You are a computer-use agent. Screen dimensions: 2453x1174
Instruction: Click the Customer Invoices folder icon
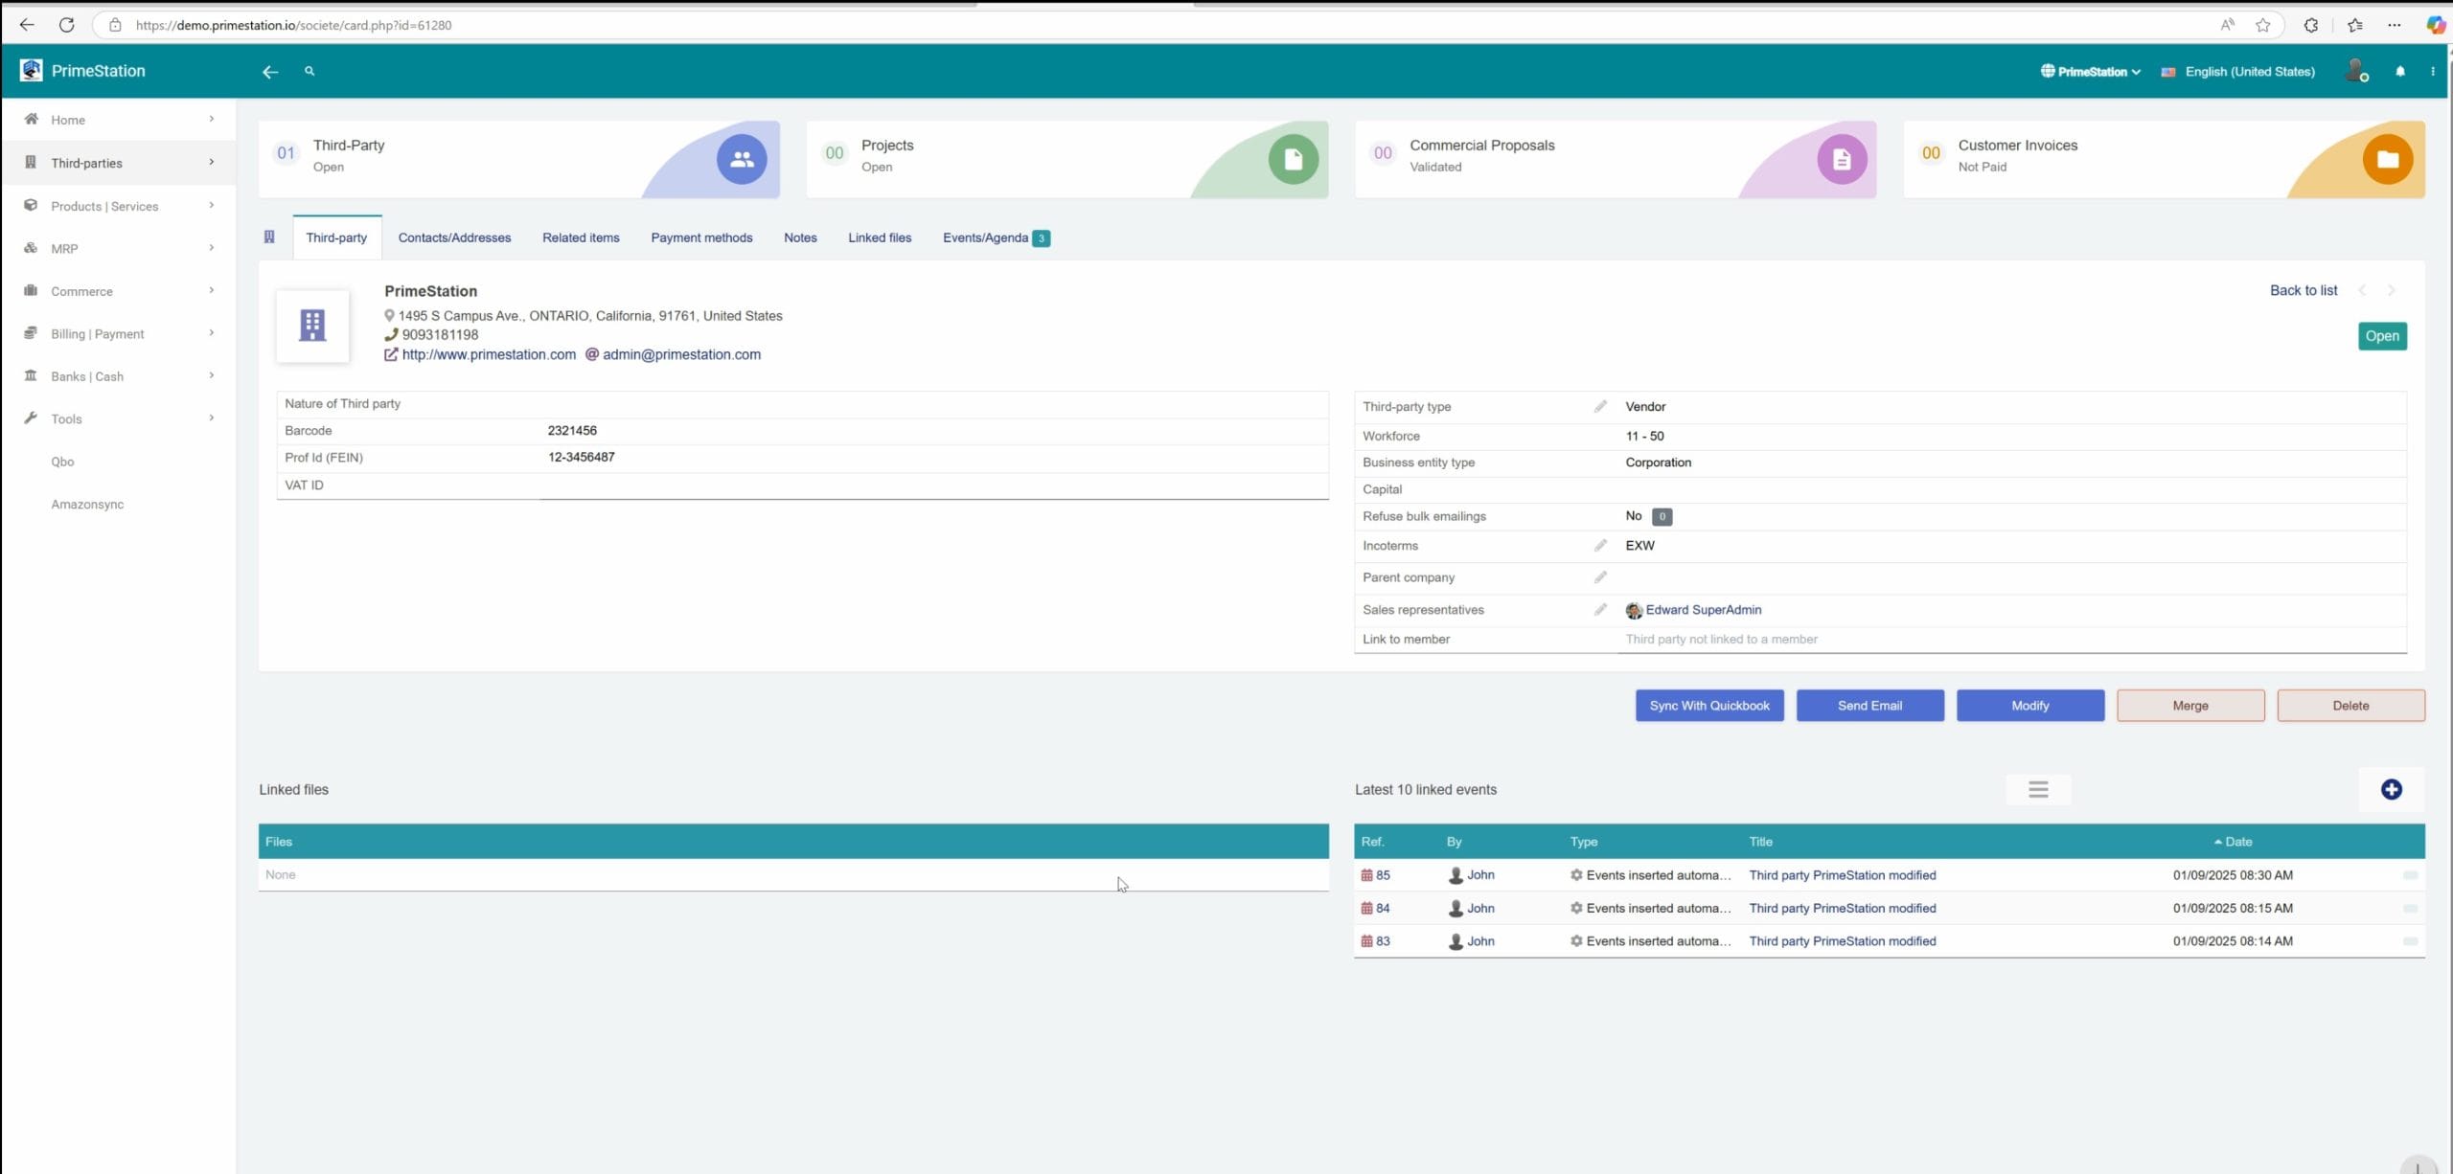click(x=2386, y=159)
